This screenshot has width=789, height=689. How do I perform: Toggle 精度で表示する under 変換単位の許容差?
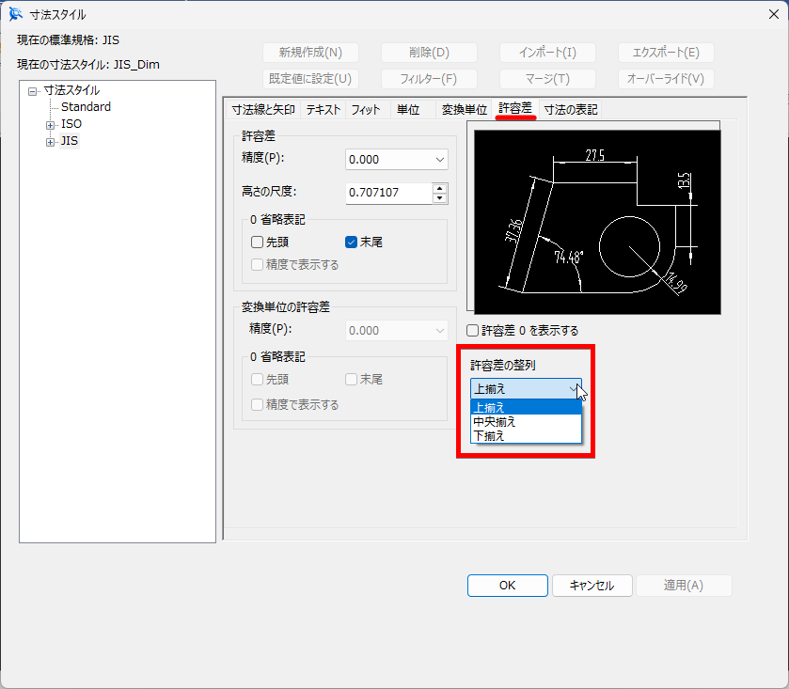pos(257,405)
